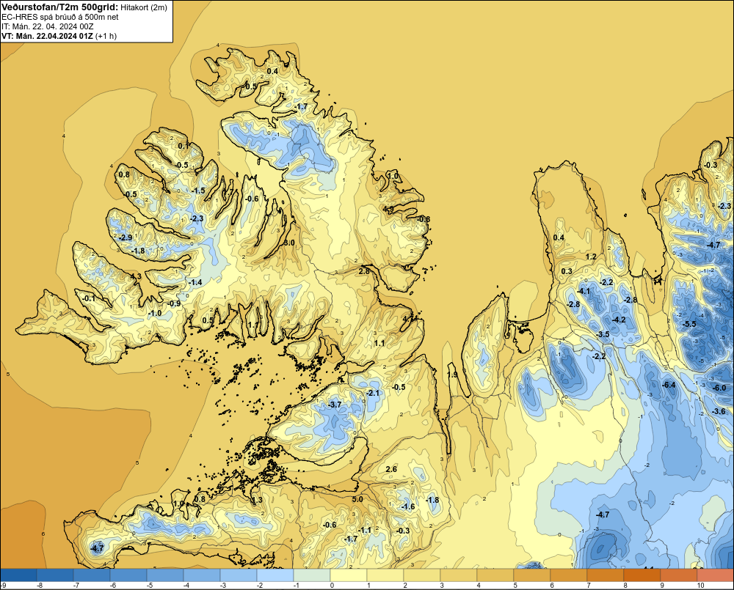Click the 'EC-HRES spá brúuð á 500m net' line
The height and width of the screenshot is (590, 734).
click(x=60, y=17)
